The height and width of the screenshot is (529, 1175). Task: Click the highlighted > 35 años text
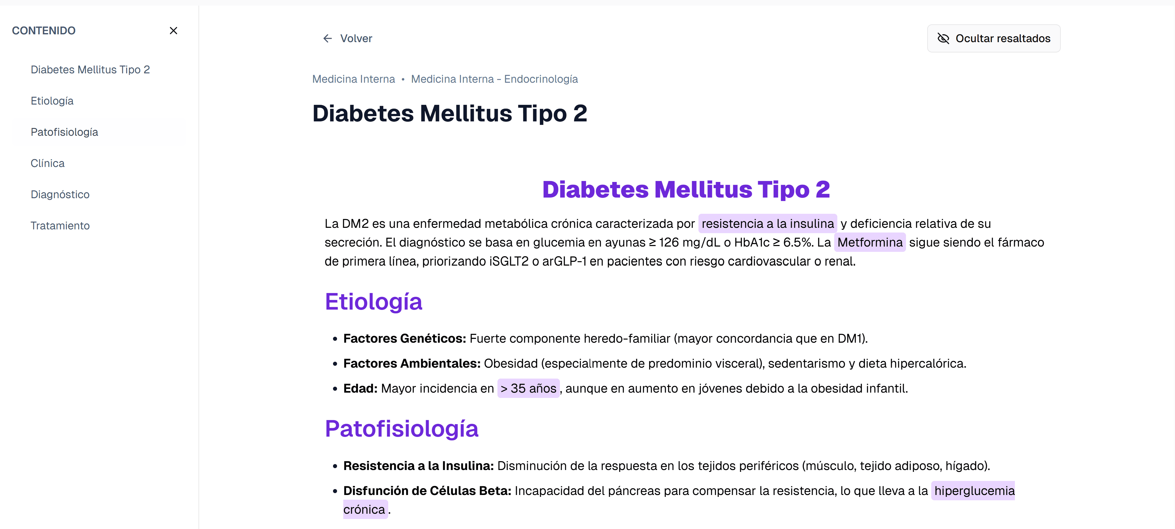click(528, 388)
